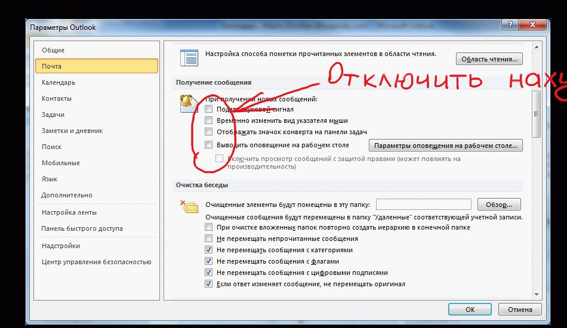The width and height of the screenshot is (567, 328).
Task: Toggle temporary mouse pointer change checkbox
Action: [209, 120]
